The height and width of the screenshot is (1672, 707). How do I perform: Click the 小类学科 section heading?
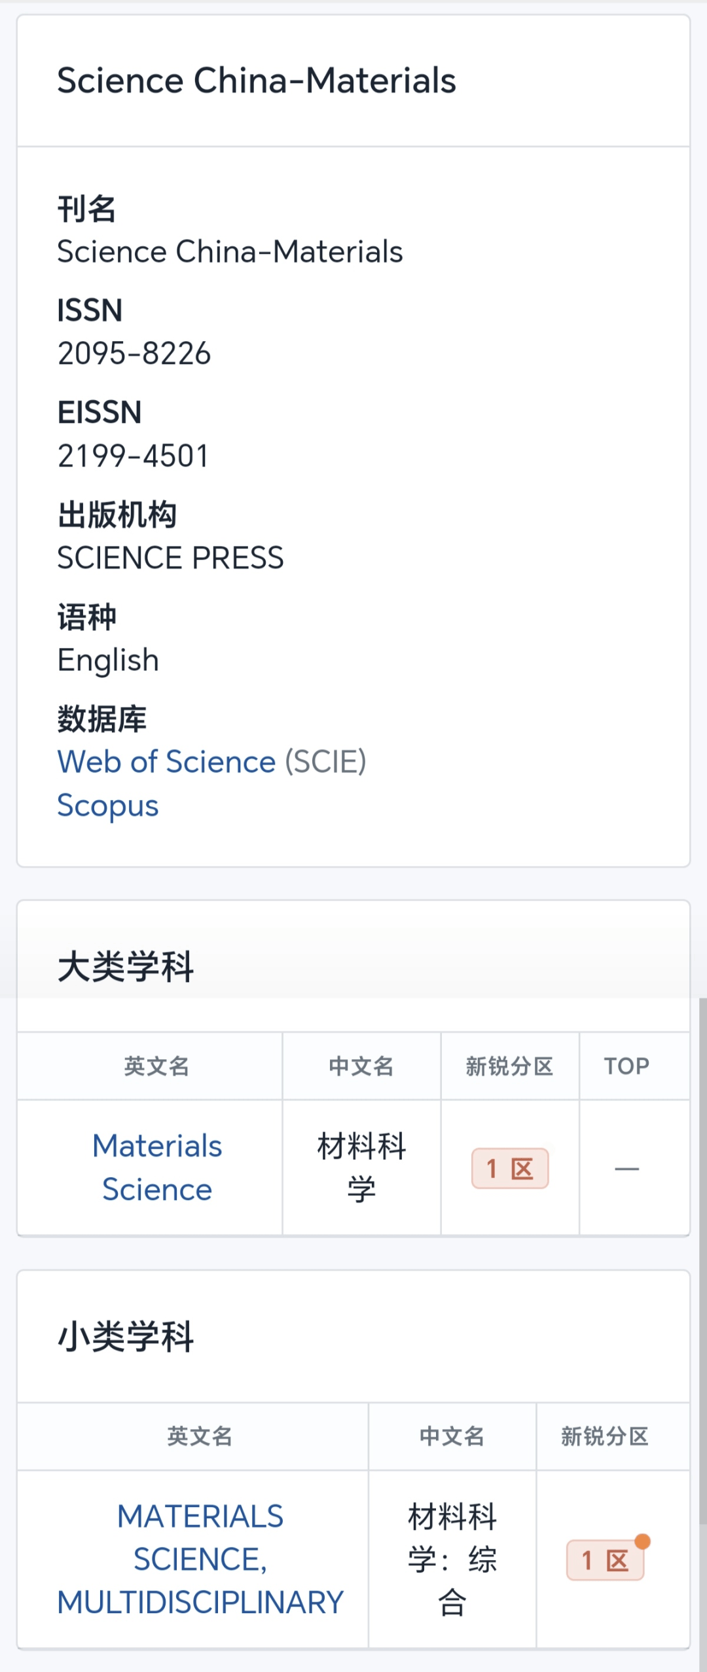126,1336
